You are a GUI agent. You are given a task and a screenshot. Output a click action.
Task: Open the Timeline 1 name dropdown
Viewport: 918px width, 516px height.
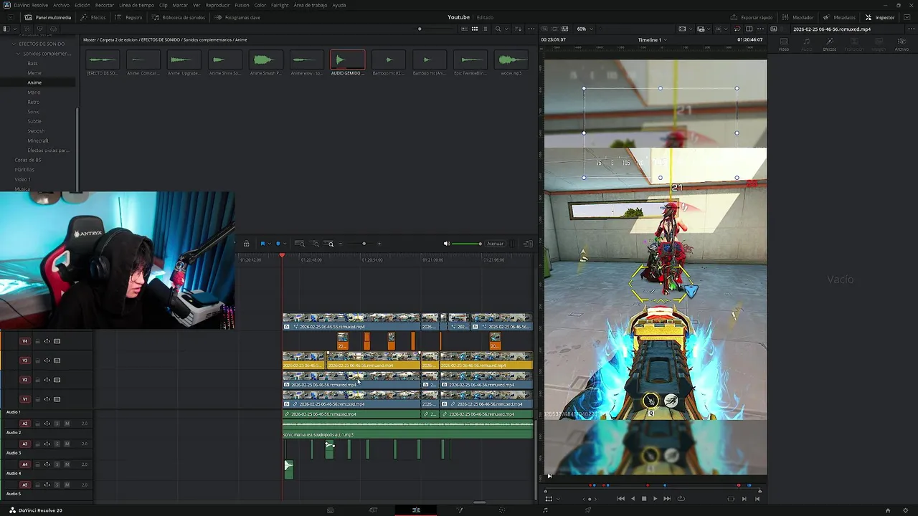point(653,39)
